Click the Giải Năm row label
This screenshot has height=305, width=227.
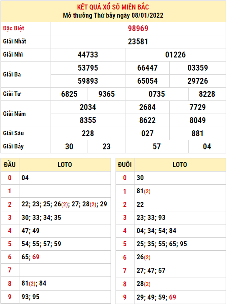(x=14, y=114)
